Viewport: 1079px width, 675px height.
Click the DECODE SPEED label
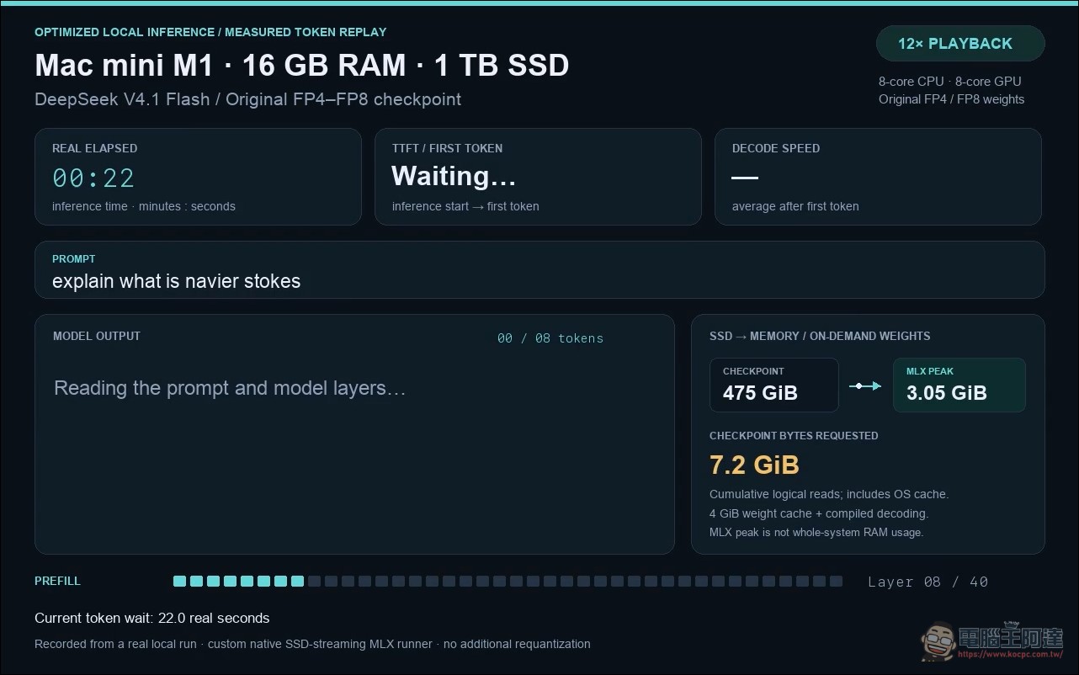776,148
